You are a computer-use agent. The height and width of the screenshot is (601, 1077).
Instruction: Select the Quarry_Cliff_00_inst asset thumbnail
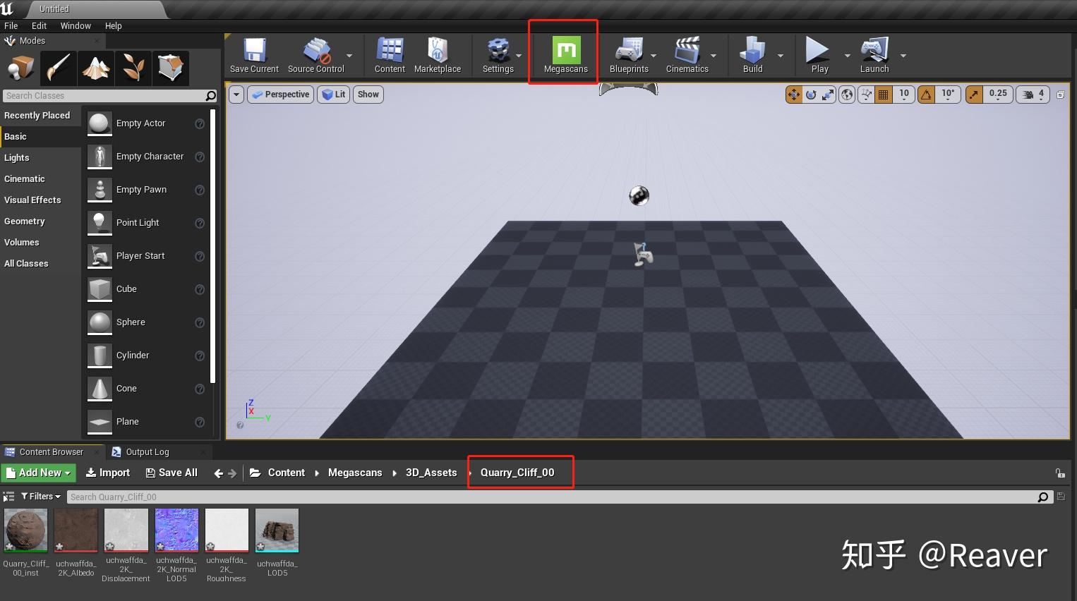coord(25,530)
